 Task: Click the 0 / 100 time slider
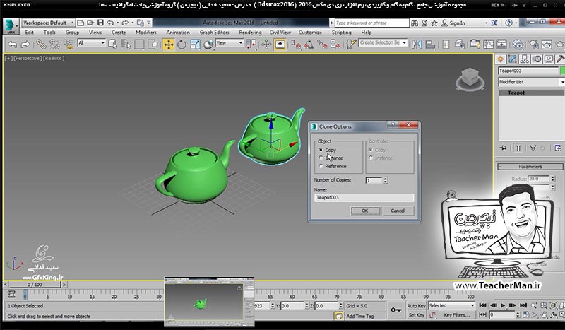35,285
